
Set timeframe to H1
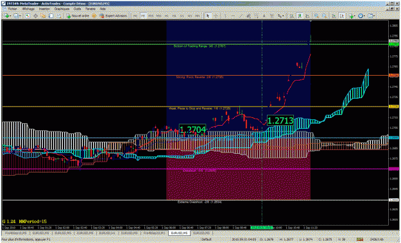(166, 16)
